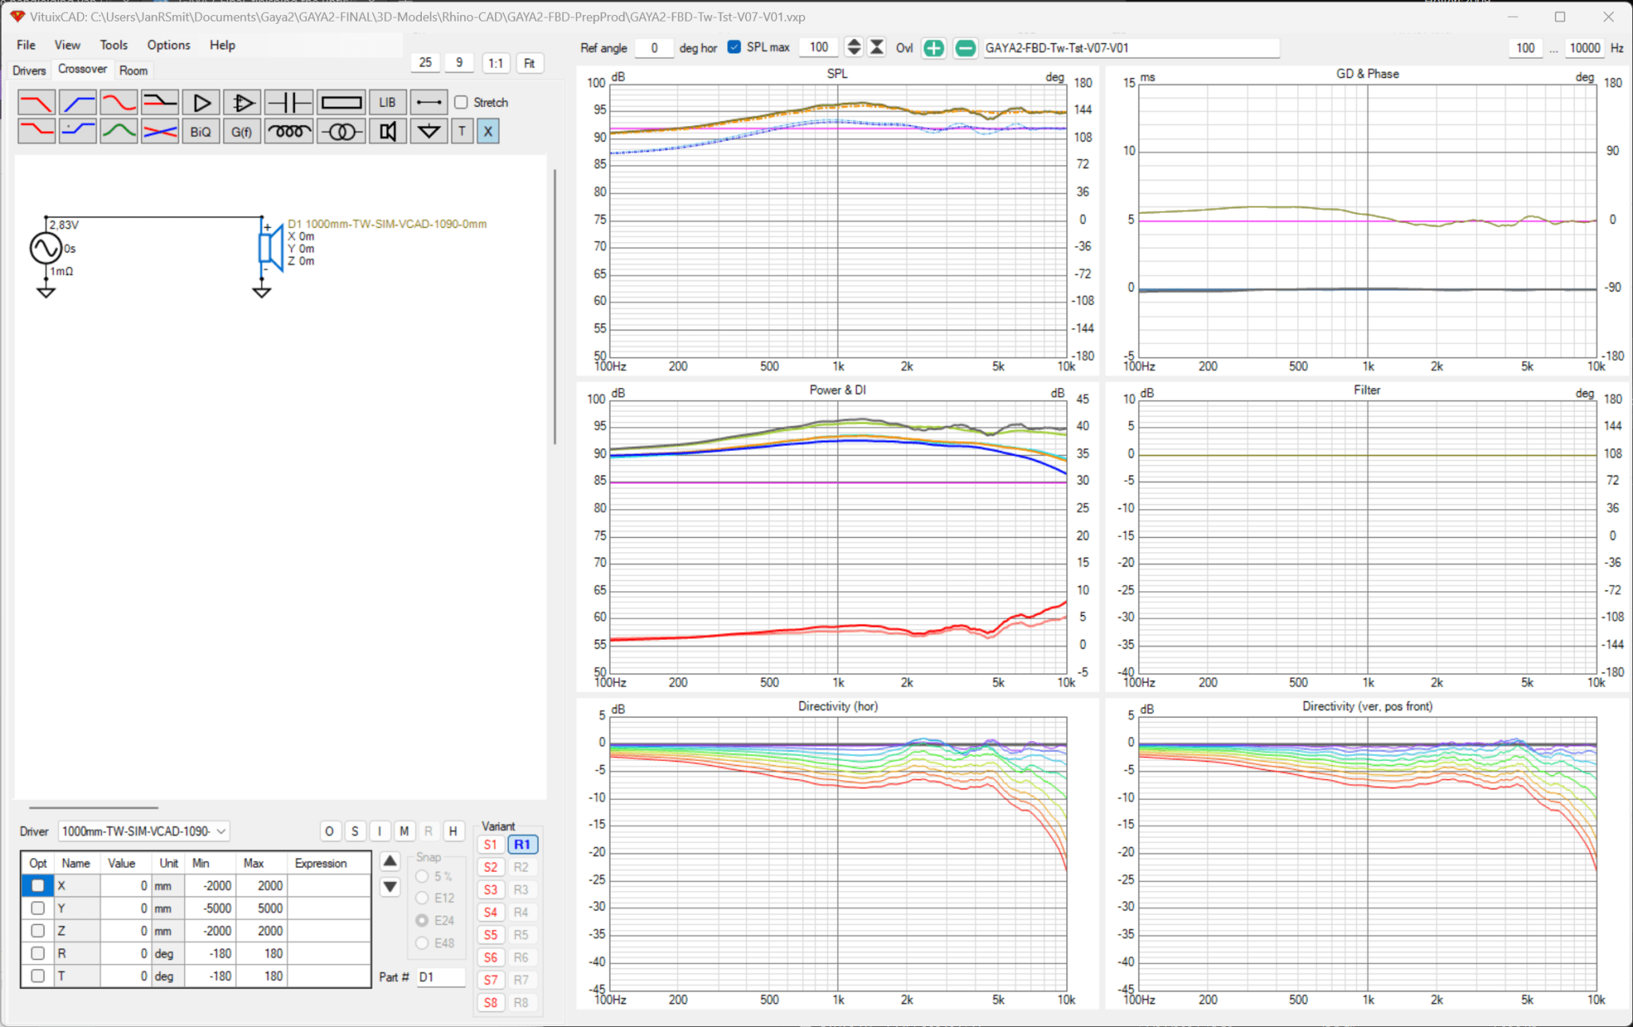This screenshot has height=1027, width=1633.
Task: Click the T tool button
Action: click(x=462, y=131)
